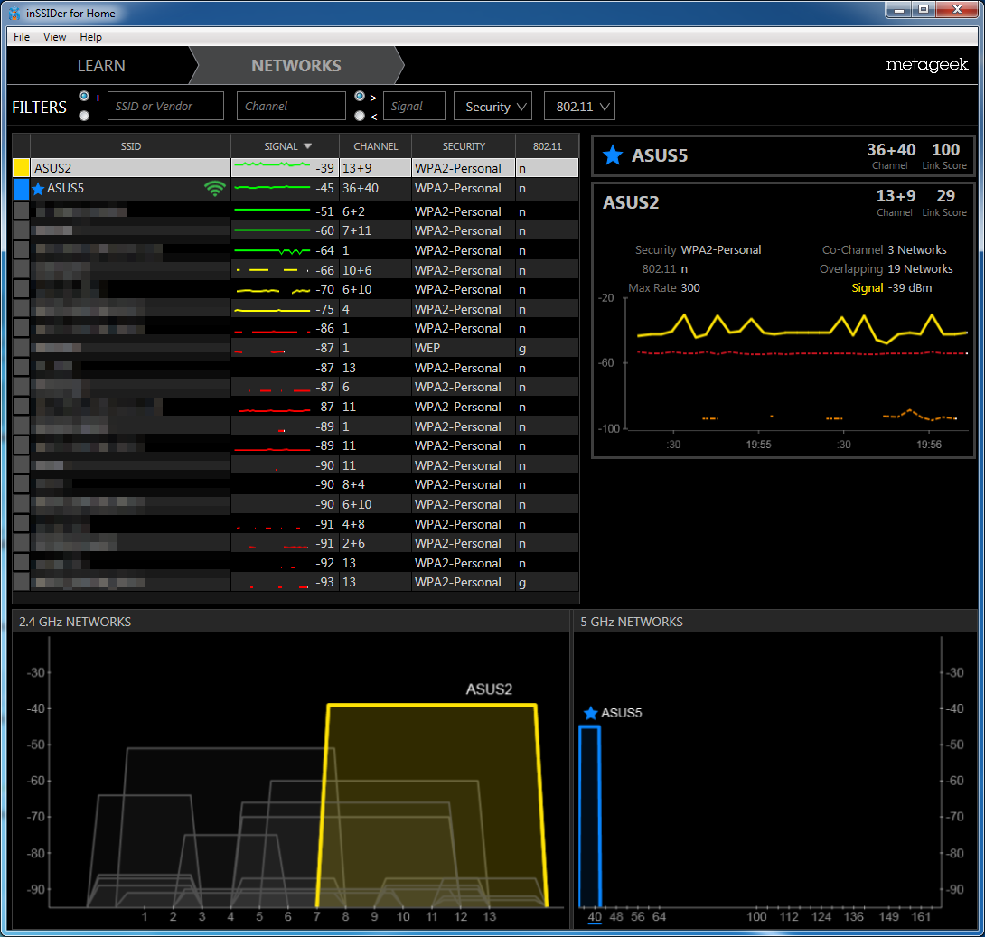This screenshot has width=985, height=937.
Task: Click the channel 40 label on 5 GHz axis
Action: tap(595, 916)
